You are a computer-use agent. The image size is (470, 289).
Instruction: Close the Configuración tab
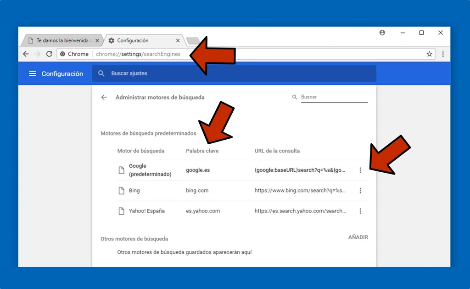178,41
